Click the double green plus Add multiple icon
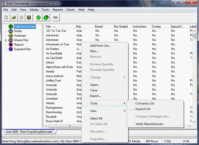 [46, 17]
